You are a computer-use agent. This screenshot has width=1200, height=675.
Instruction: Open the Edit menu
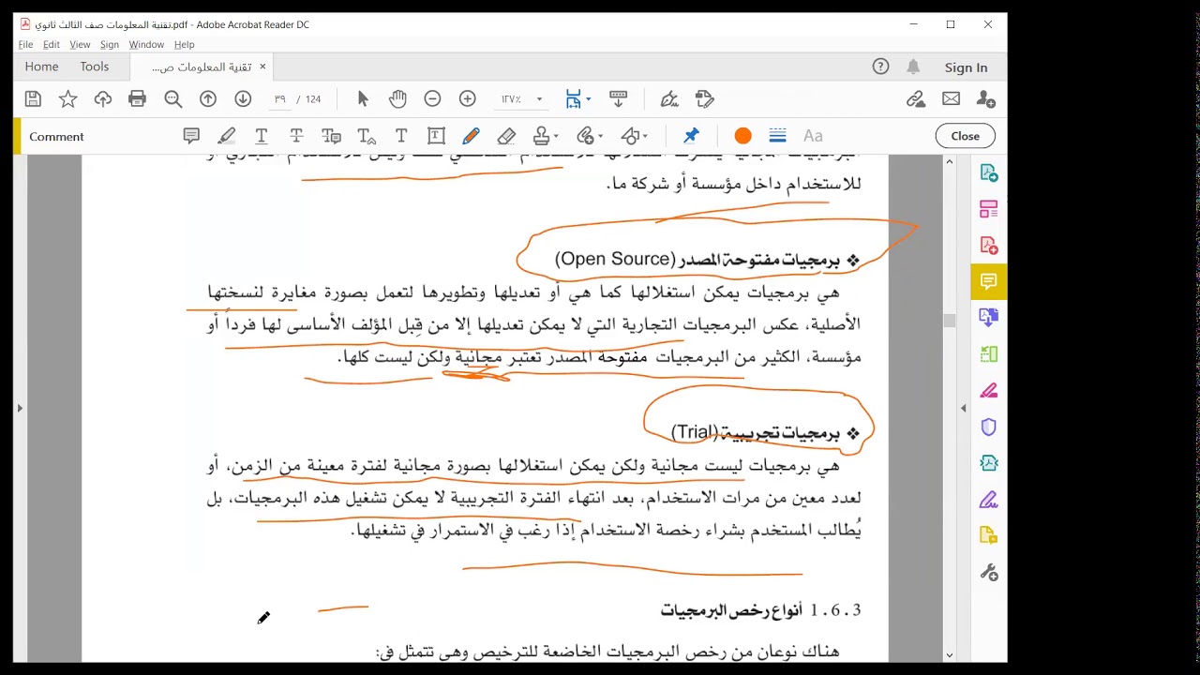(52, 44)
